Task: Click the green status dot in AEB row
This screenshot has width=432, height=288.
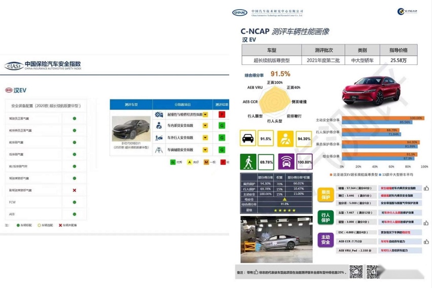Action: click(75, 214)
